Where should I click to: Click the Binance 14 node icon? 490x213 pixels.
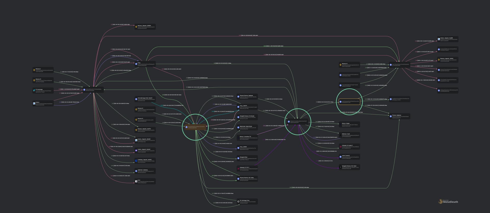tap(340, 65)
